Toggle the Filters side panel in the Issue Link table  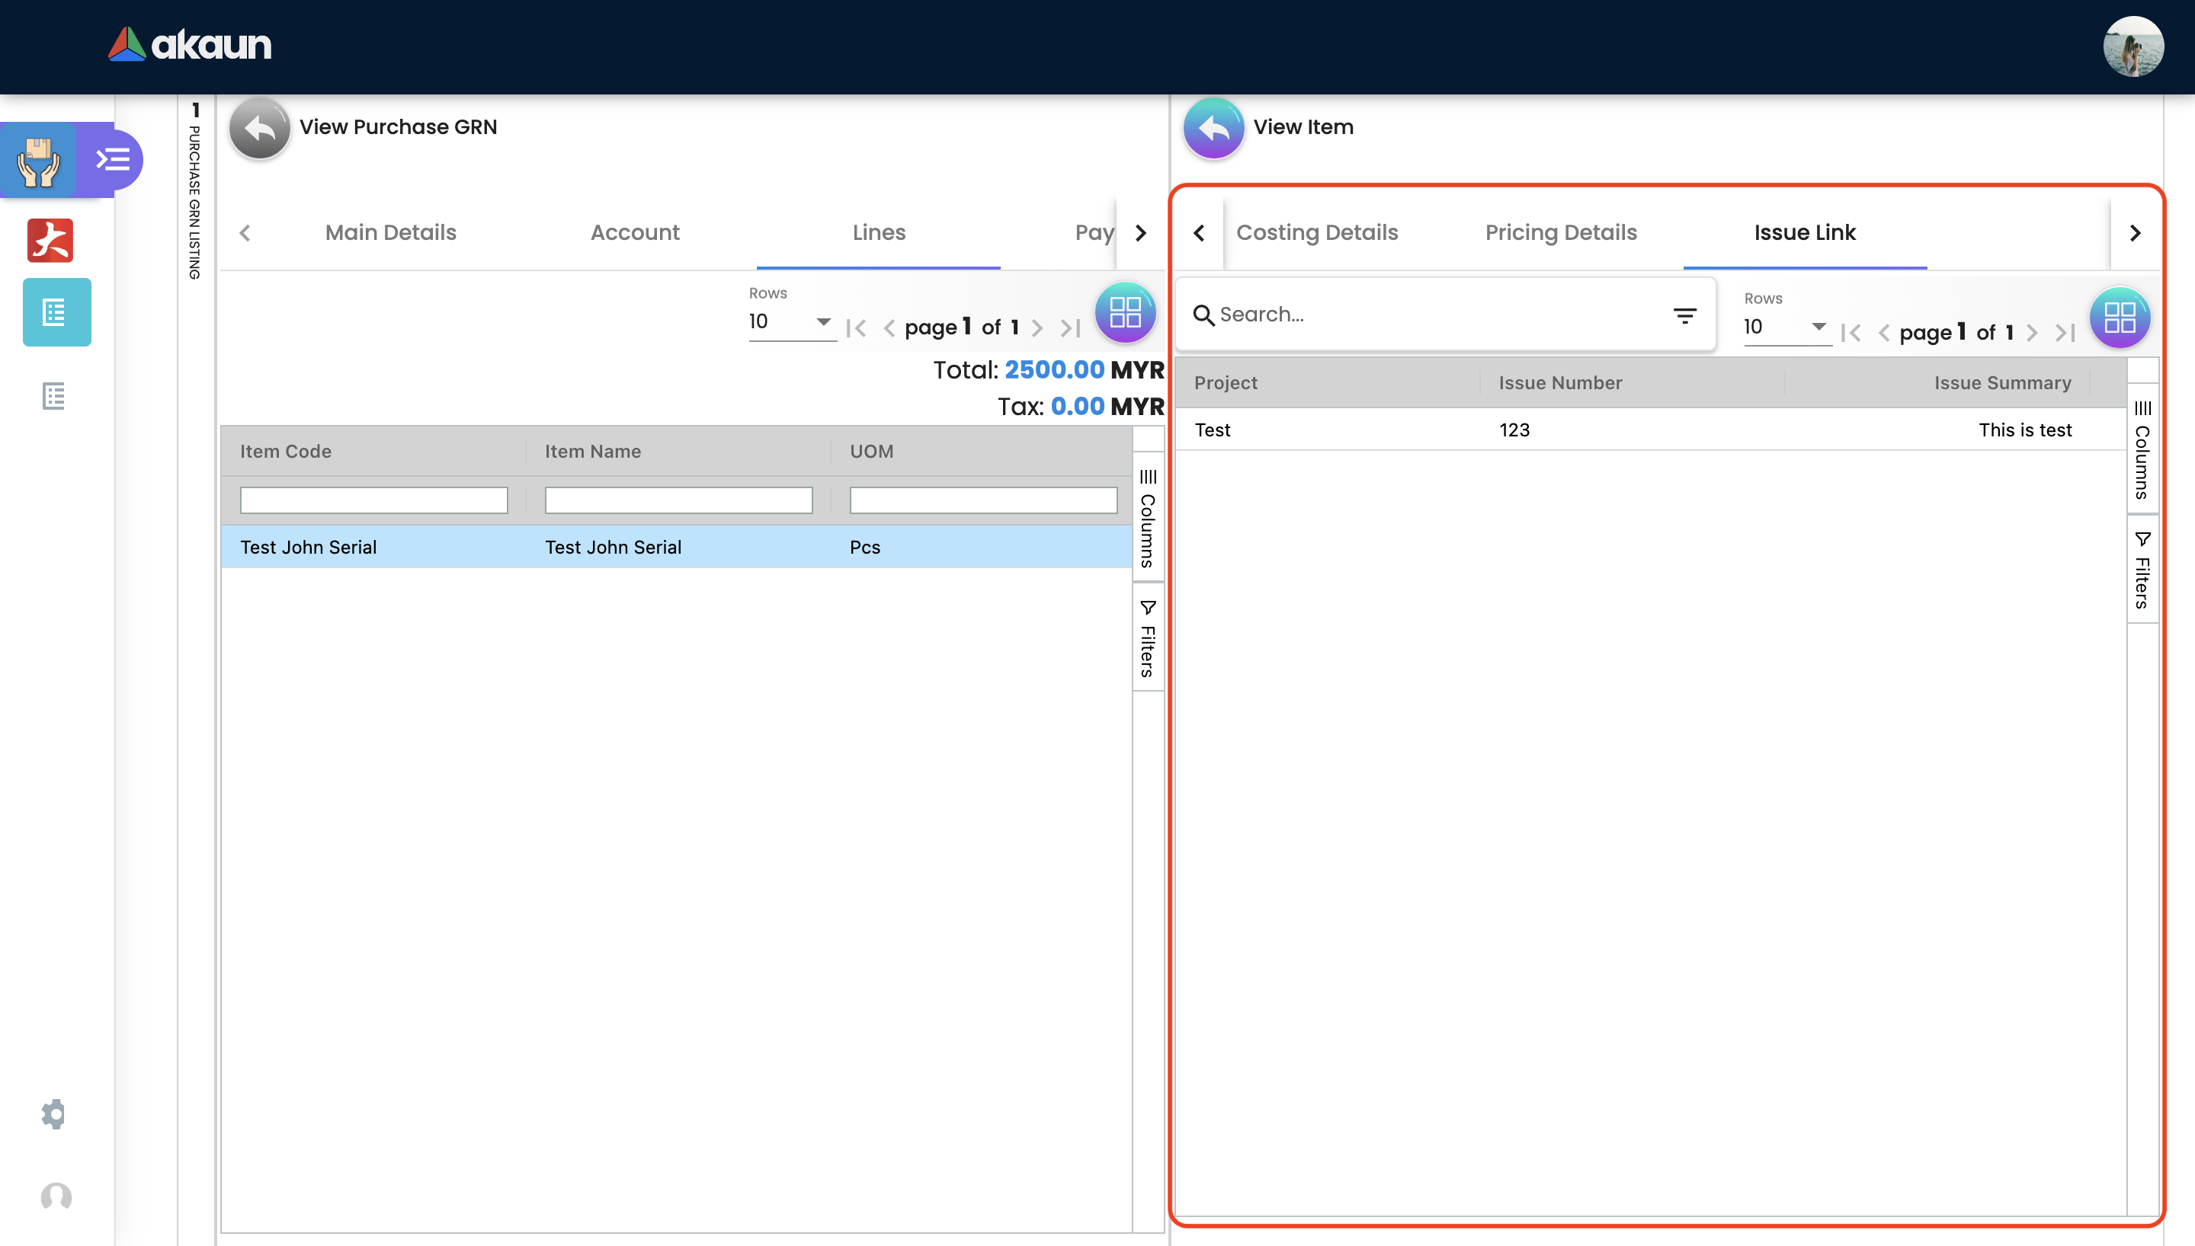tap(2142, 570)
